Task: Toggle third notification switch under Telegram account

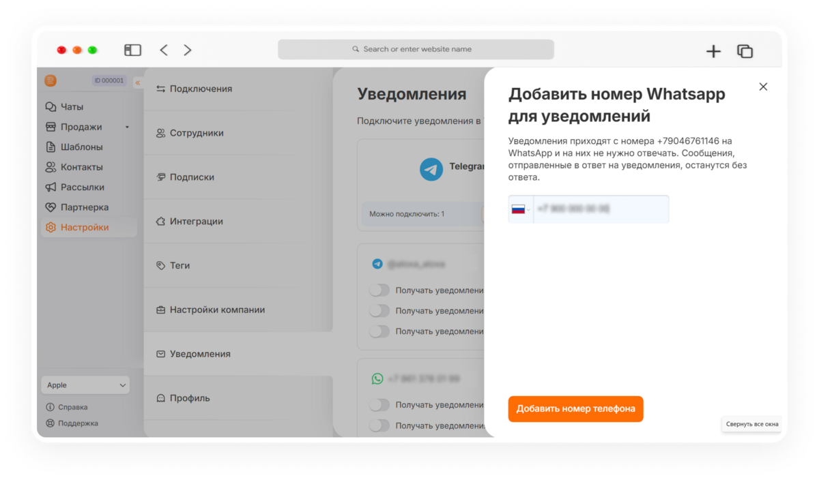Action: click(379, 331)
